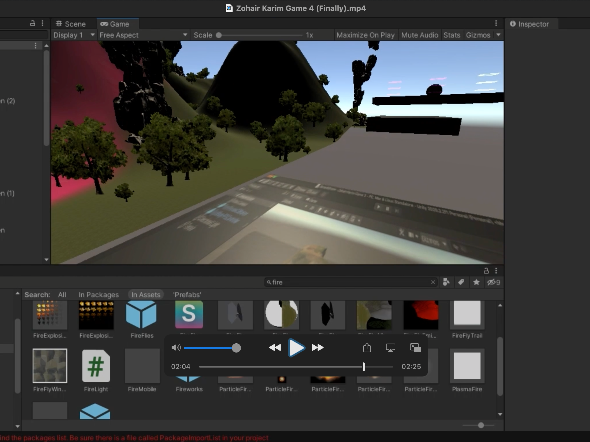Click project folder tree down arrow
The width and height of the screenshot is (590, 442).
(x=17, y=426)
